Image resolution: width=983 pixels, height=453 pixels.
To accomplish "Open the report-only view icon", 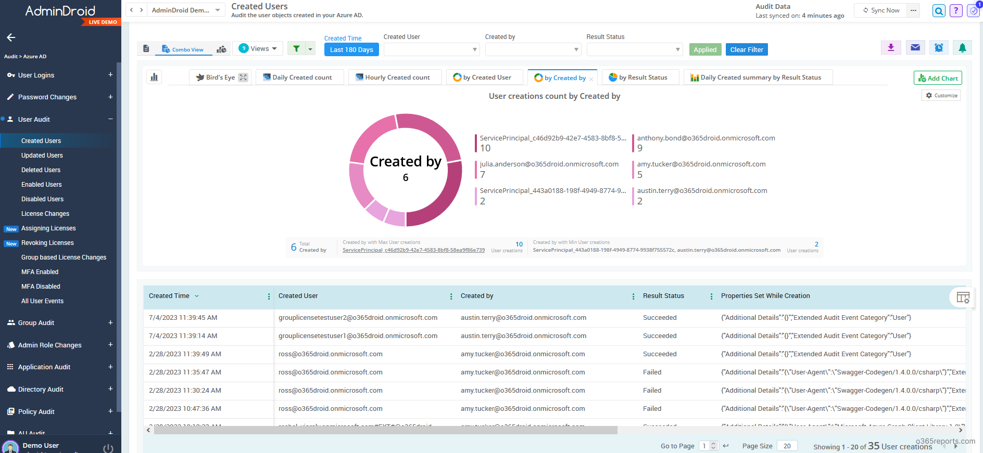I will (x=146, y=49).
